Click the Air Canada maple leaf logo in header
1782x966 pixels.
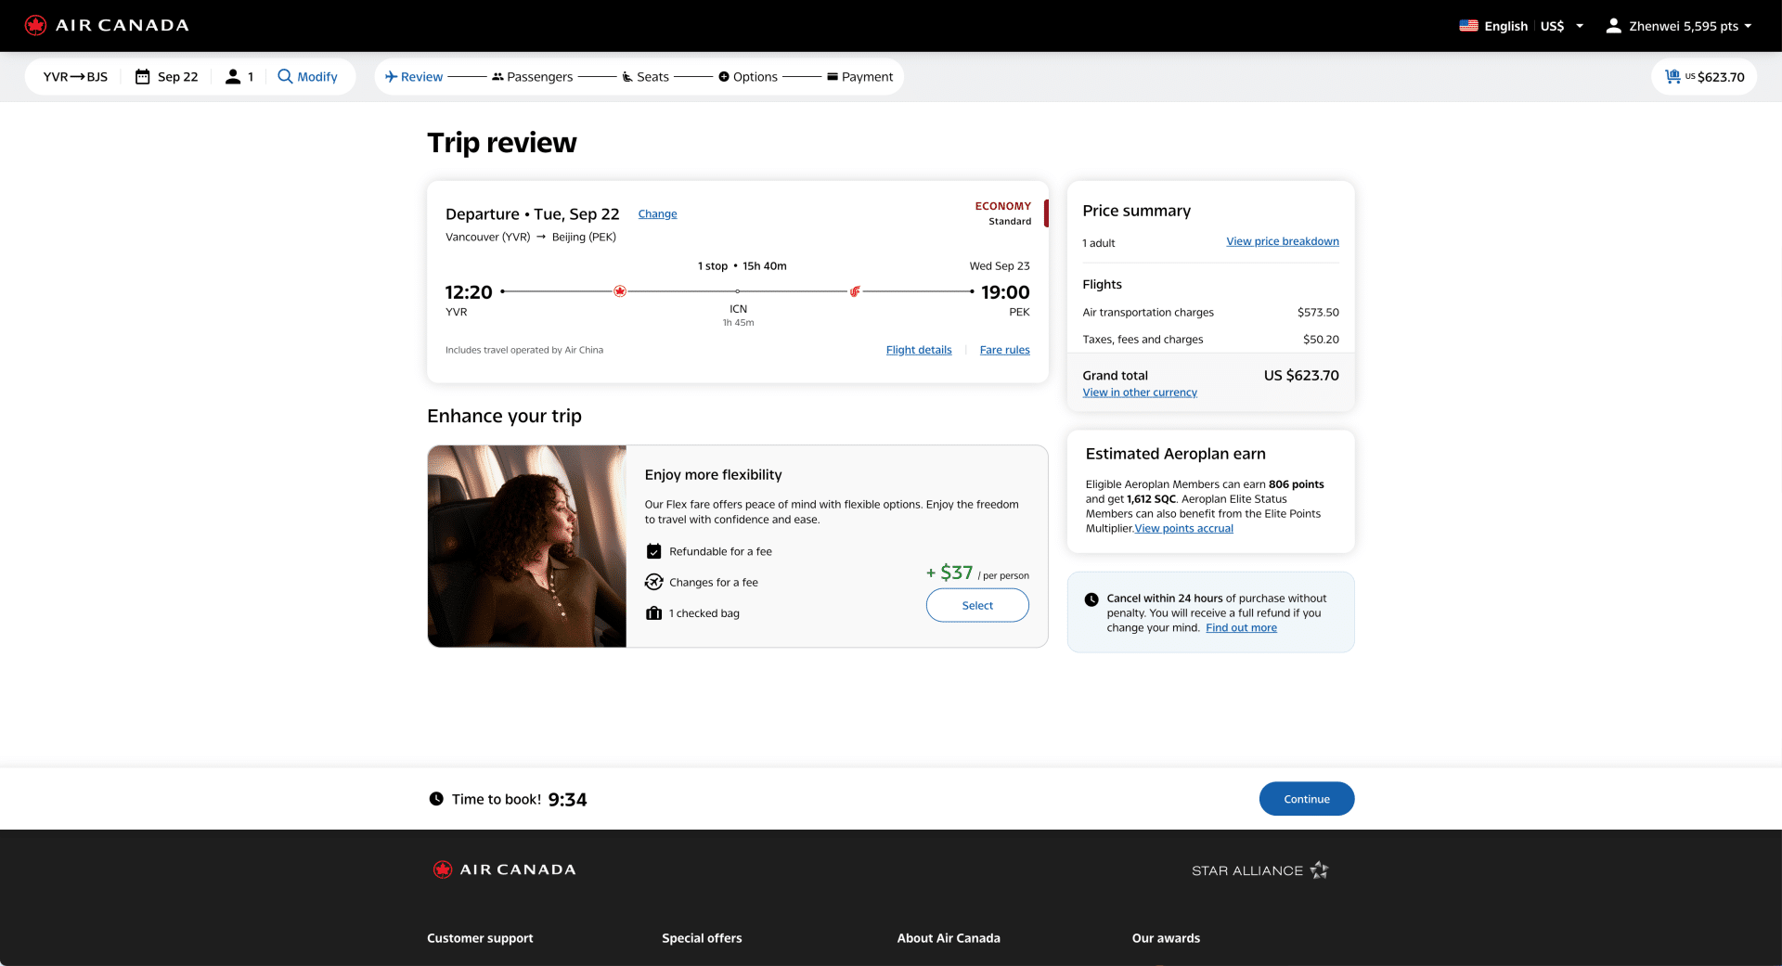coord(35,25)
